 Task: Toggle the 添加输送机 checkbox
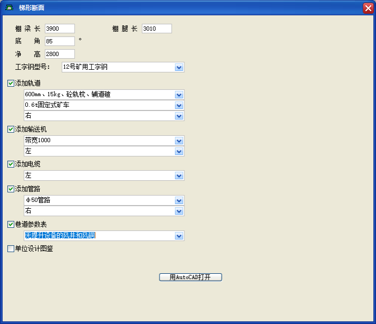pyautogui.click(x=11, y=129)
